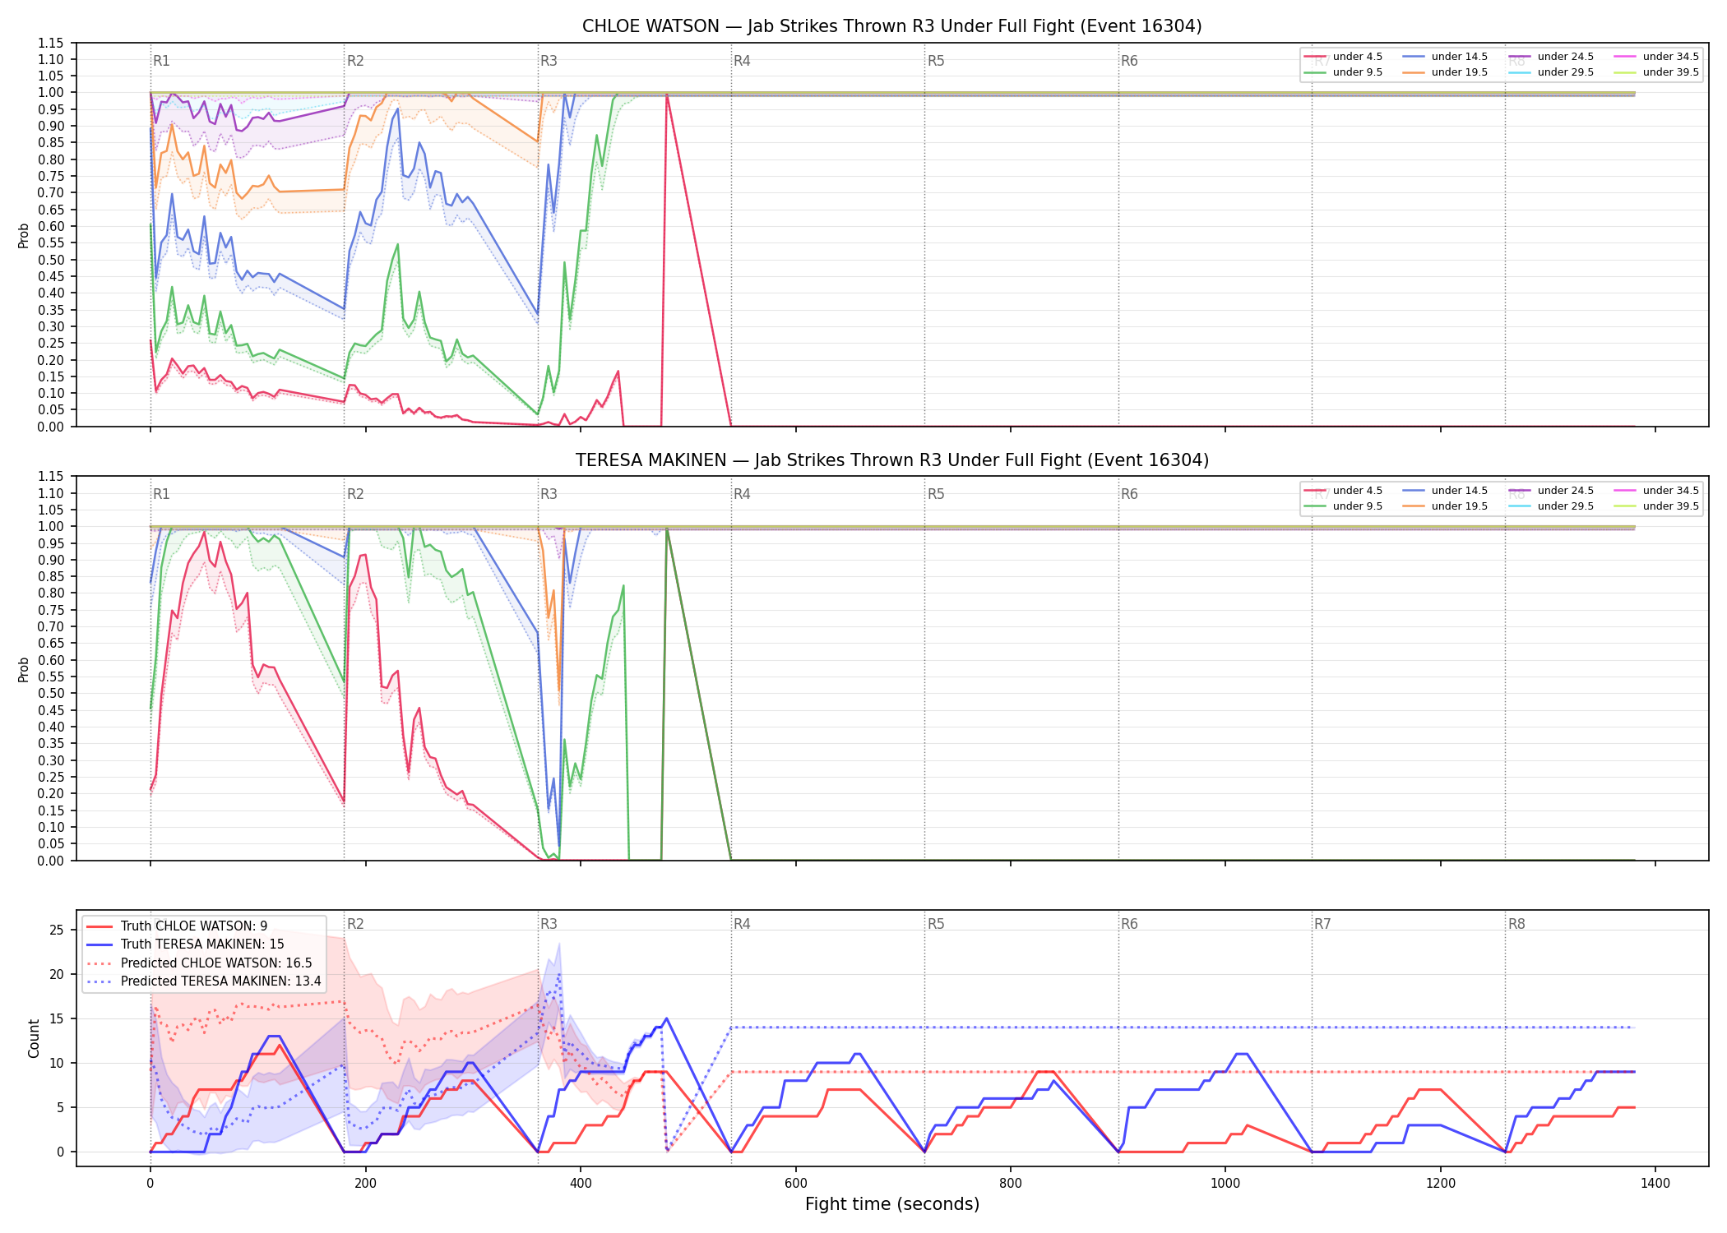1727x1233 pixels.
Task: Click the 1000 tick label on the x-axis
Action: (x=1225, y=1184)
